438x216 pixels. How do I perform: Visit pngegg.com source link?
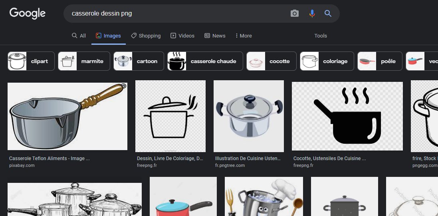pyautogui.click(x=425, y=165)
